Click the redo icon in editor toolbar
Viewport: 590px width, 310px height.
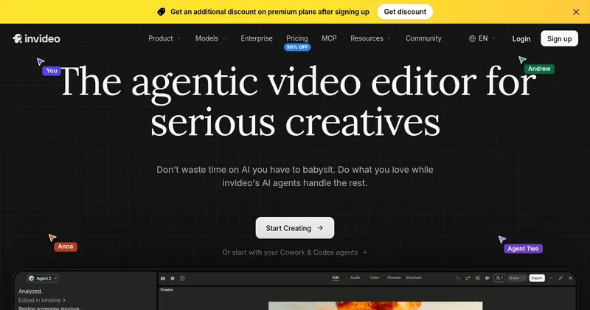[468, 278]
